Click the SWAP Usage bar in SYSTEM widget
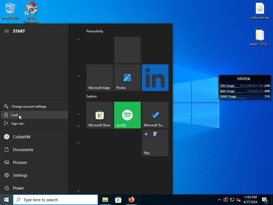Viewport: 273px width, 205px height. click(x=245, y=96)
